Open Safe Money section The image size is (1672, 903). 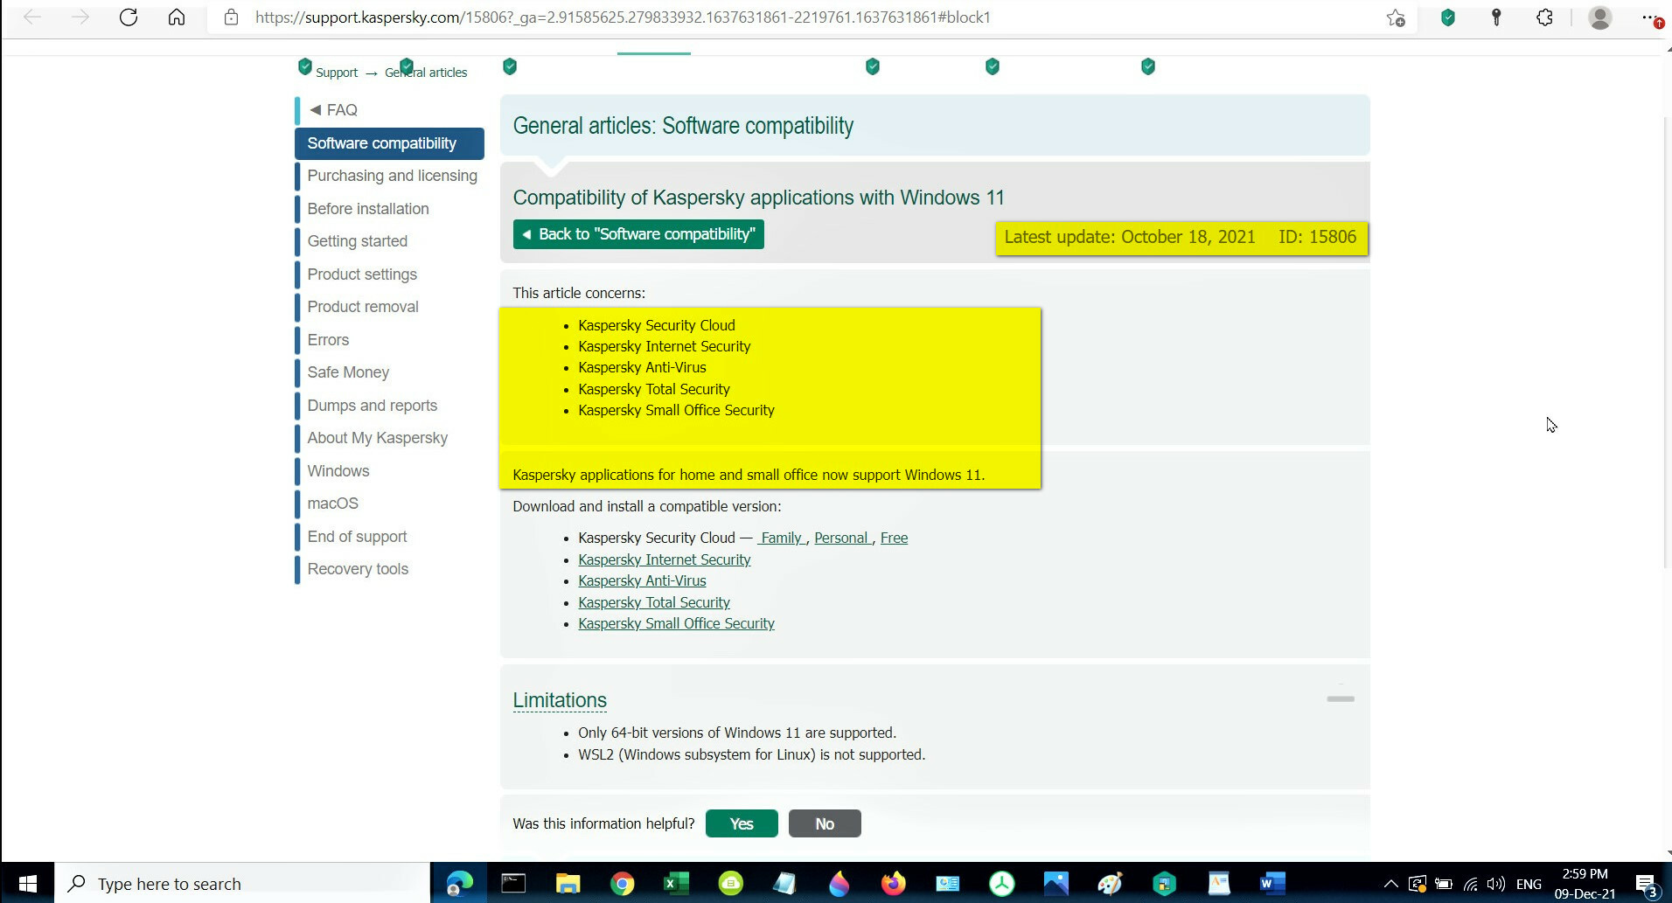pos(348,372)
